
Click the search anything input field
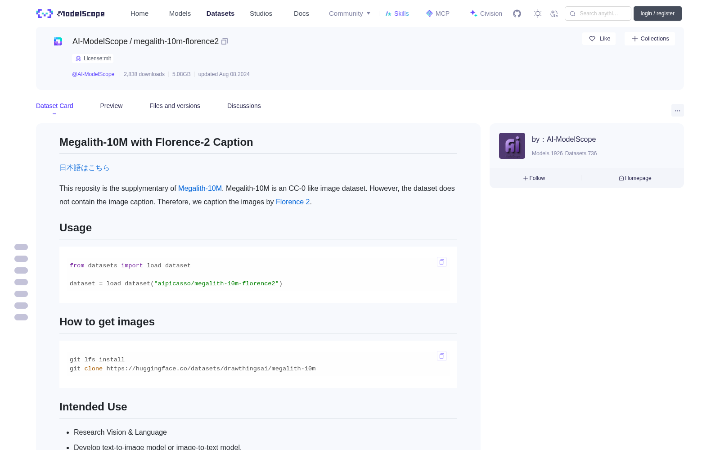(x=598, y=13)
